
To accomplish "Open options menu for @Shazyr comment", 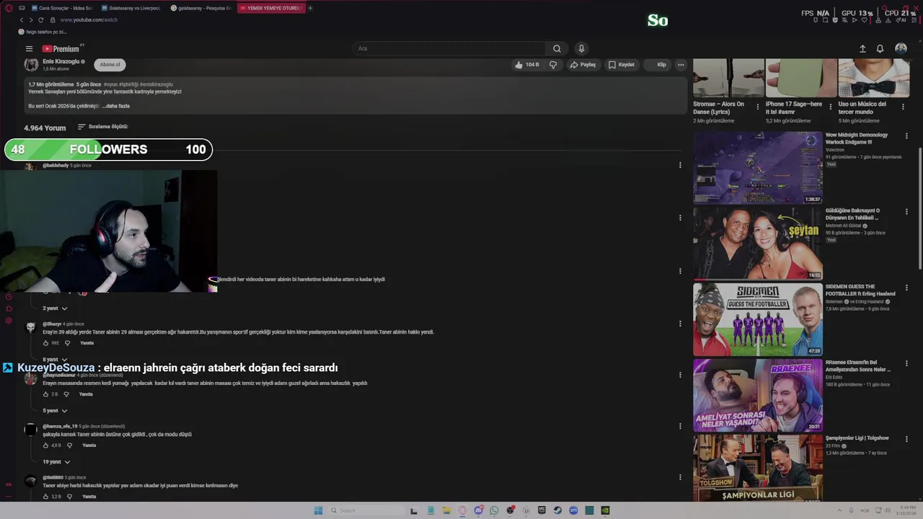I will (680, 324).
